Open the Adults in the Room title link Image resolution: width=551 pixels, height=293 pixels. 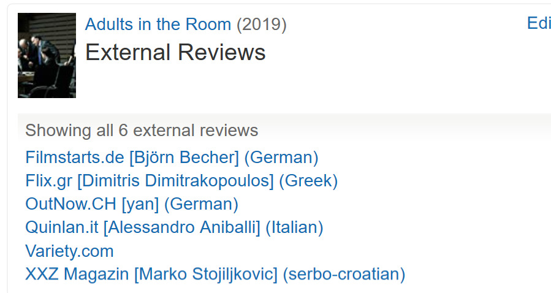[158, 25]
